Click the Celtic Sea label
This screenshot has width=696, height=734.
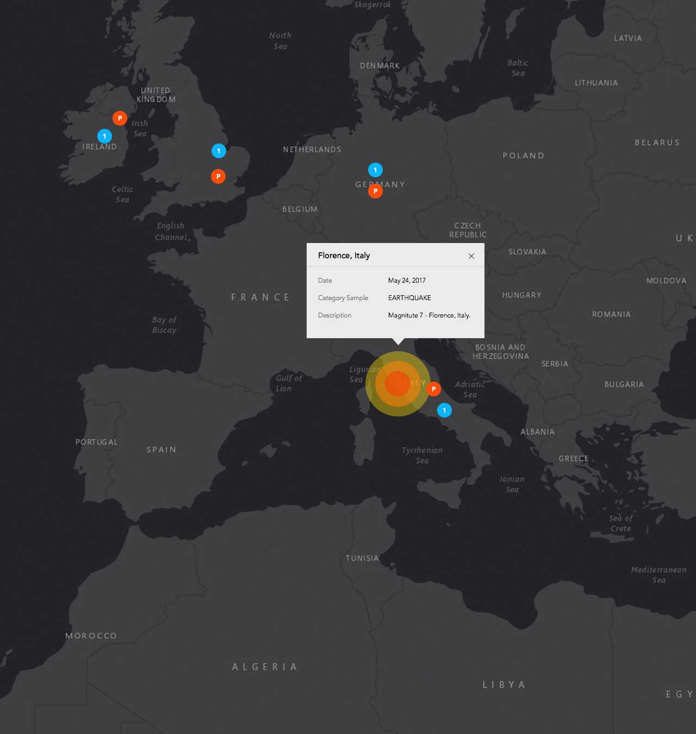tap(122, 195)
